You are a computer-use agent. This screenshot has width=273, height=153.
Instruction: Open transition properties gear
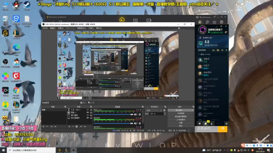[x=164, y=110]
